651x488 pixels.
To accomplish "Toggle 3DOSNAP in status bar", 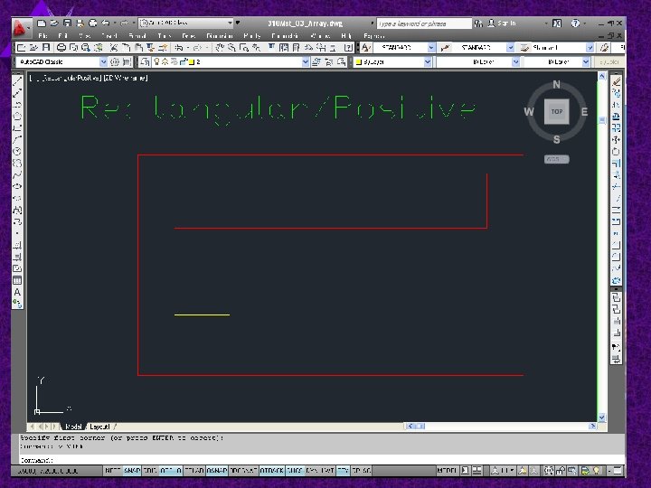I will coord(244,471).
